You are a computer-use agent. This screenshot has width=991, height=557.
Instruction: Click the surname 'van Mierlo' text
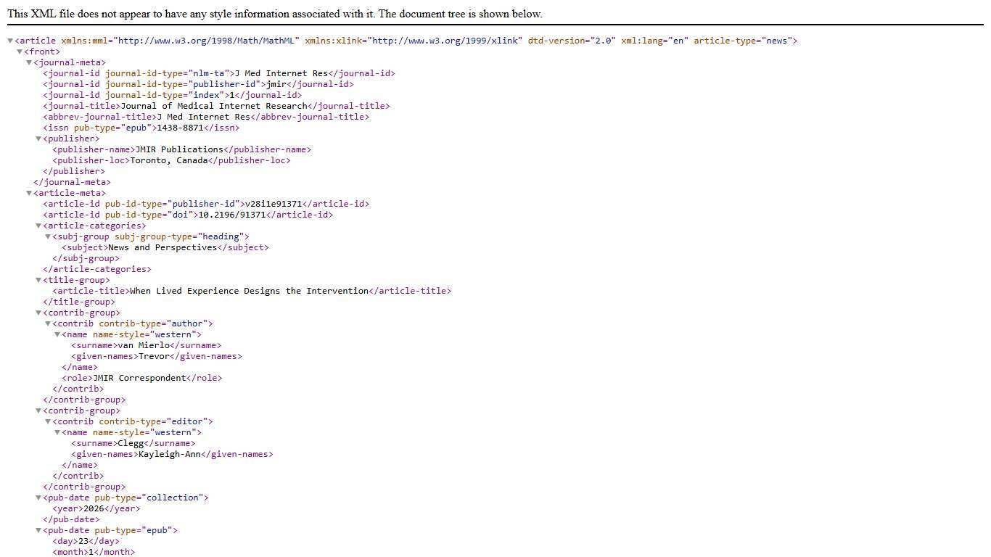143,345
